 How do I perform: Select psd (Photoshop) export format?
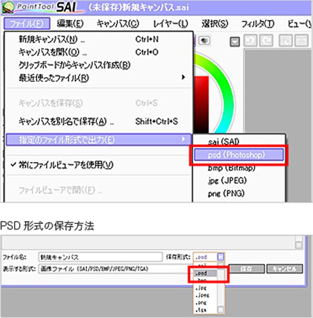[x=239, y=155]
